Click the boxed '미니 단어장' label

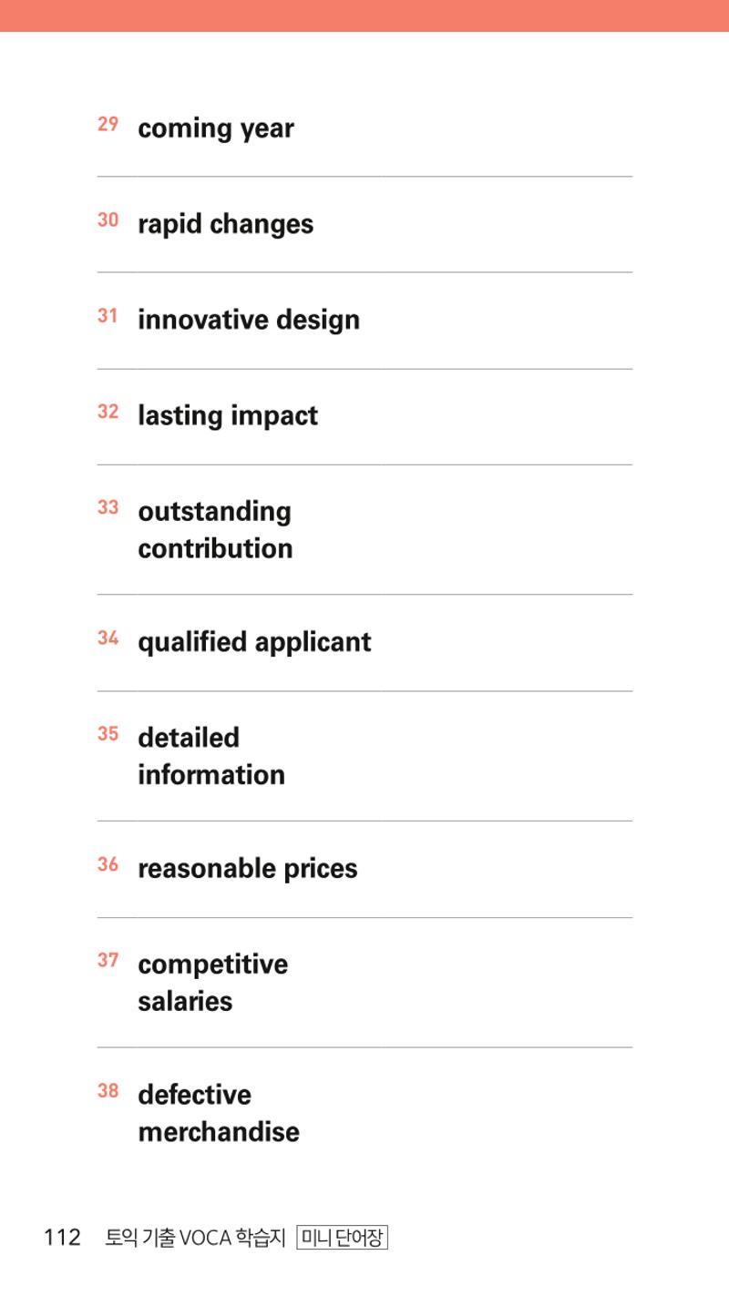(343, 1239)
